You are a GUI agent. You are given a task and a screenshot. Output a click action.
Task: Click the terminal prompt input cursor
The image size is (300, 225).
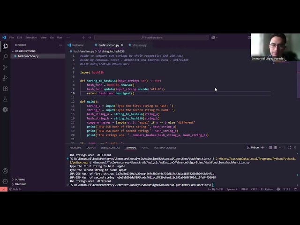pos(213,185)
